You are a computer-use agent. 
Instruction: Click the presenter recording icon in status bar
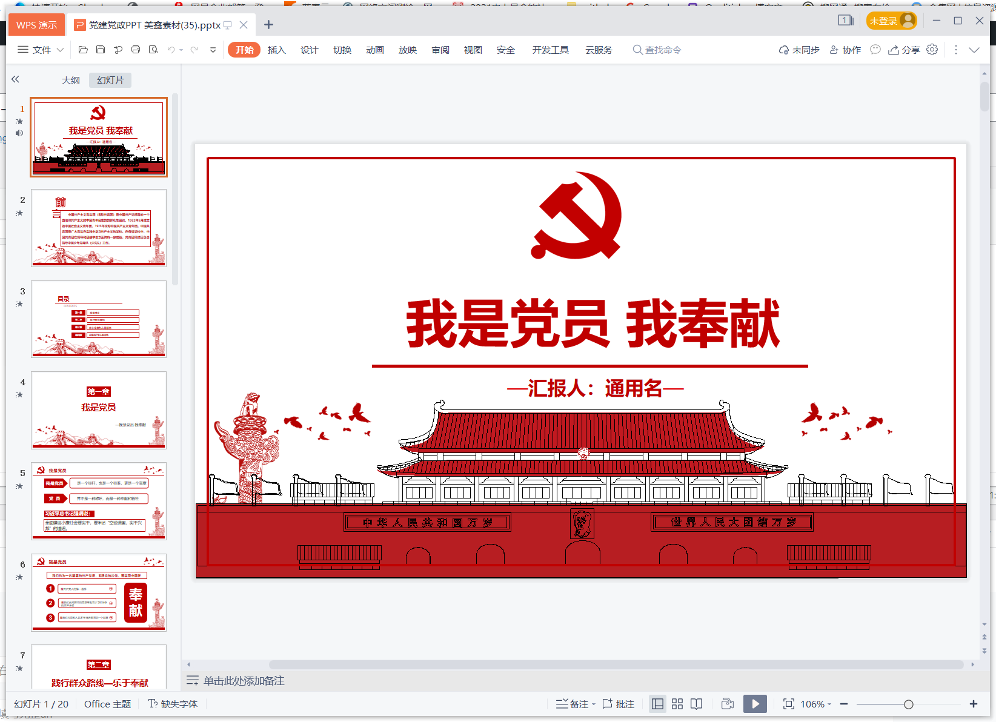tap(728, 704)
